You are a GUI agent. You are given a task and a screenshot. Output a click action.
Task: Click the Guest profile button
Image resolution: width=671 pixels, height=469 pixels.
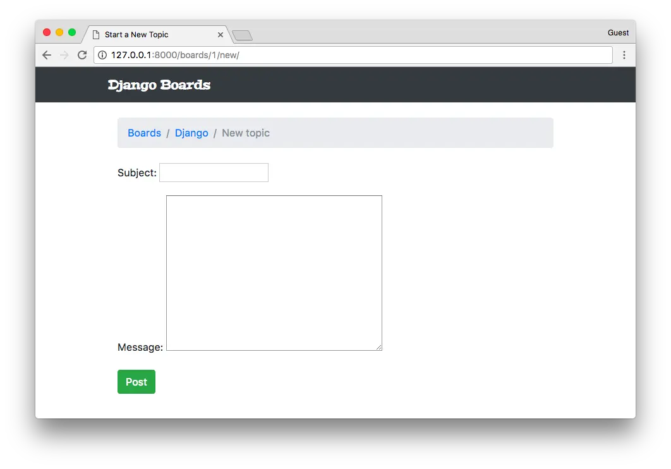618,32
